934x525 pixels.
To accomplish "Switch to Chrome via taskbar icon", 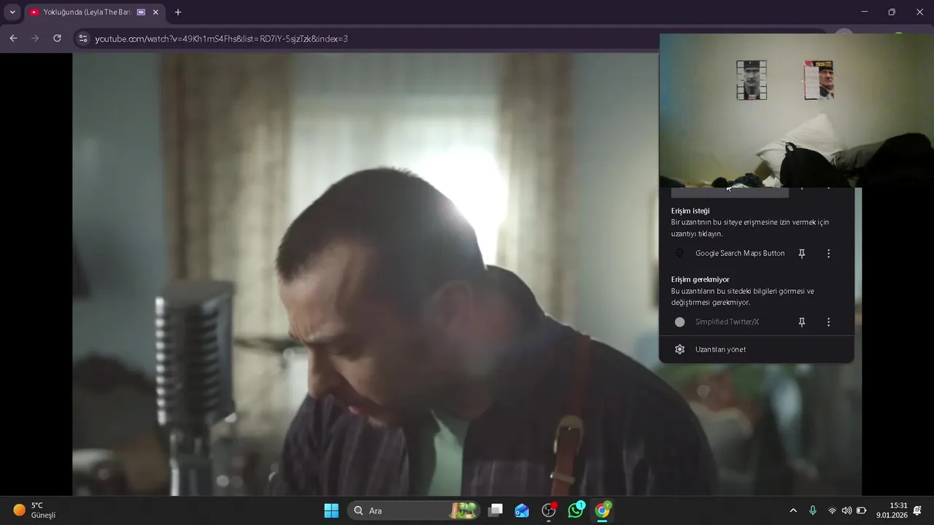I will (x=603, y=510).
